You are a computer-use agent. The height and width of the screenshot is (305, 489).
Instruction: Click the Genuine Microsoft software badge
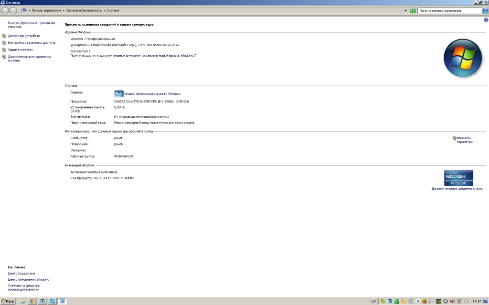[458, 178]
